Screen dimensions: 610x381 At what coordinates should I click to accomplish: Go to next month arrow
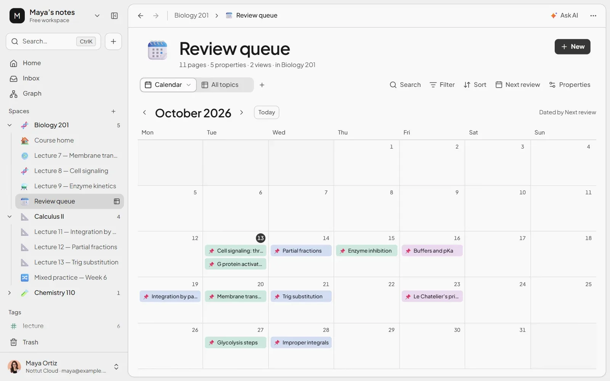pos(242,112)
